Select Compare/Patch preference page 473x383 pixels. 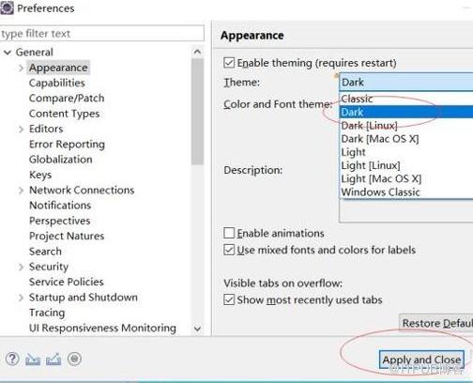pos(67,99)
